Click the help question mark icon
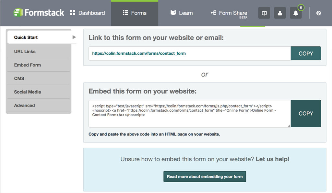 click(x=318, y=13)
